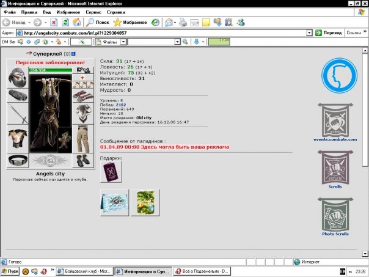The image size is (369, 277).
Task: Open passport gift item
Action: 111,172
